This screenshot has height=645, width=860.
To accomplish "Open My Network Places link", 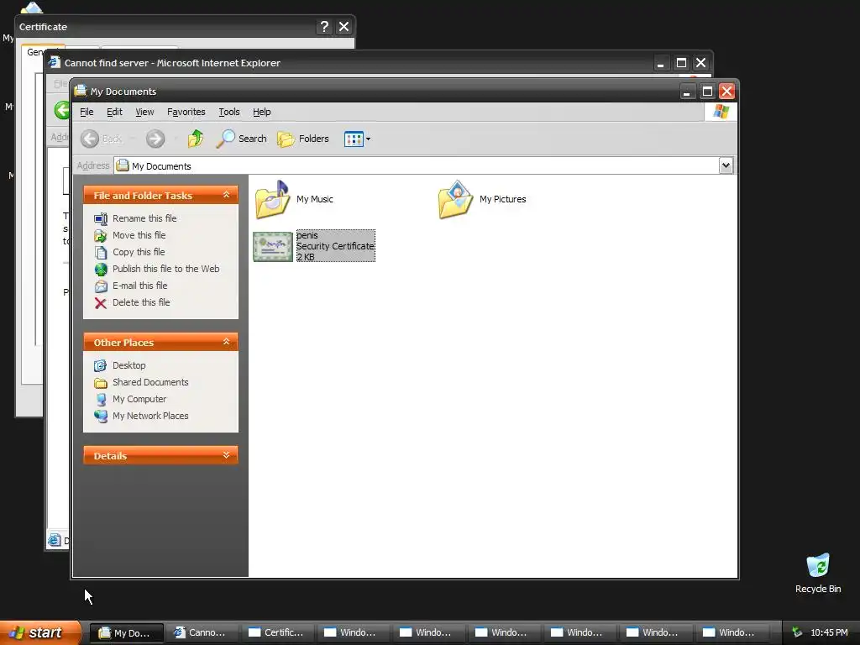I will pyautogui.click(x=150, y=416).
